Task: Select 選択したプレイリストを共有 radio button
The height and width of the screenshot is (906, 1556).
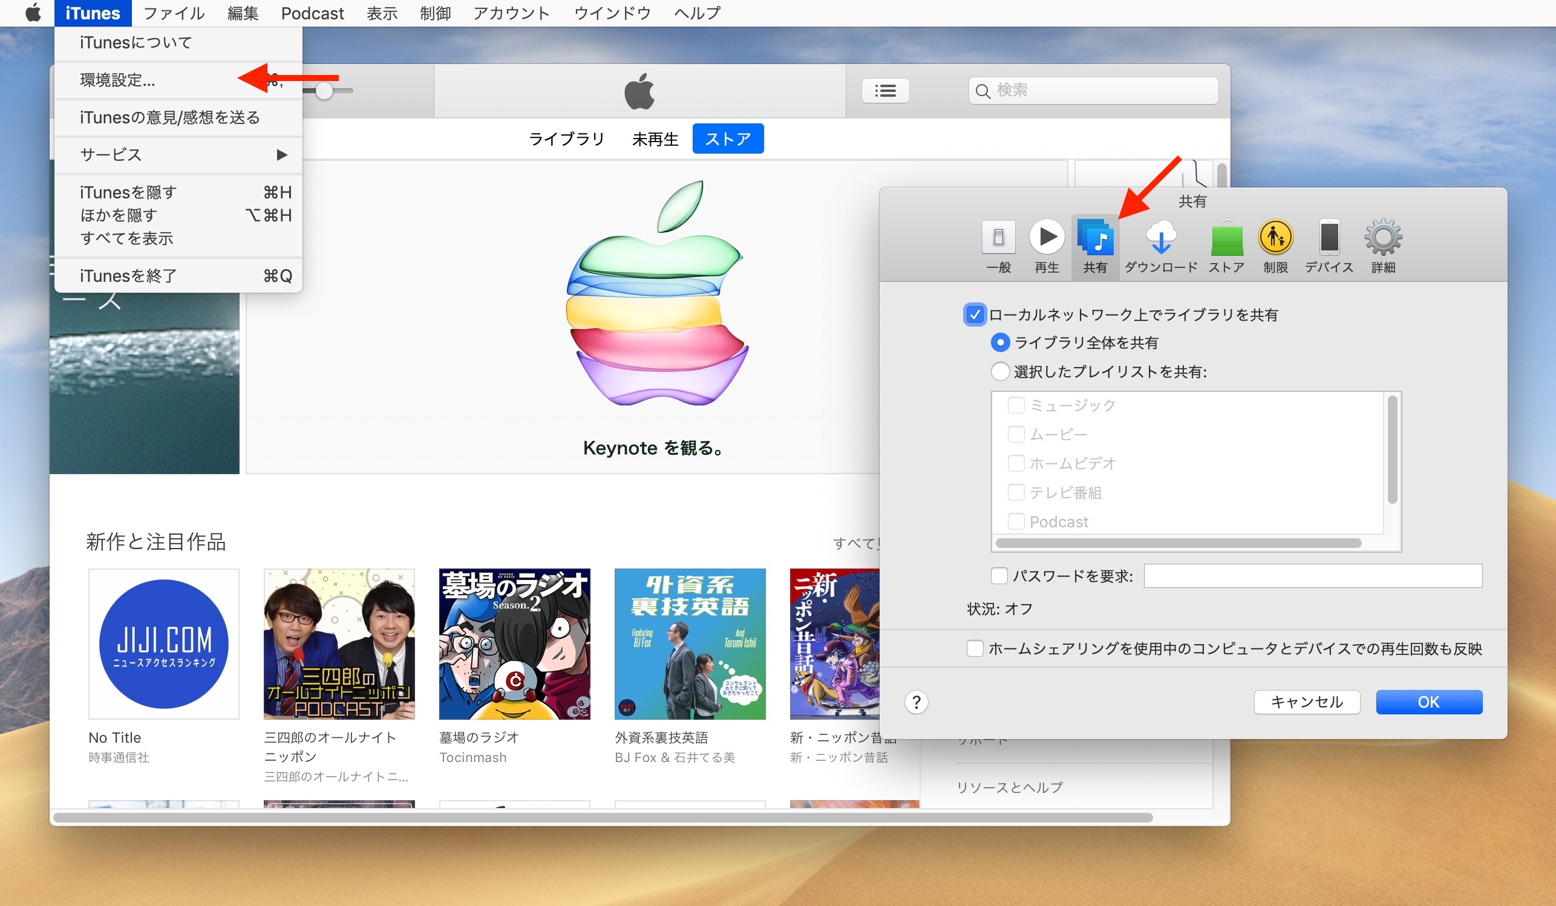Action: [1000, 371]
